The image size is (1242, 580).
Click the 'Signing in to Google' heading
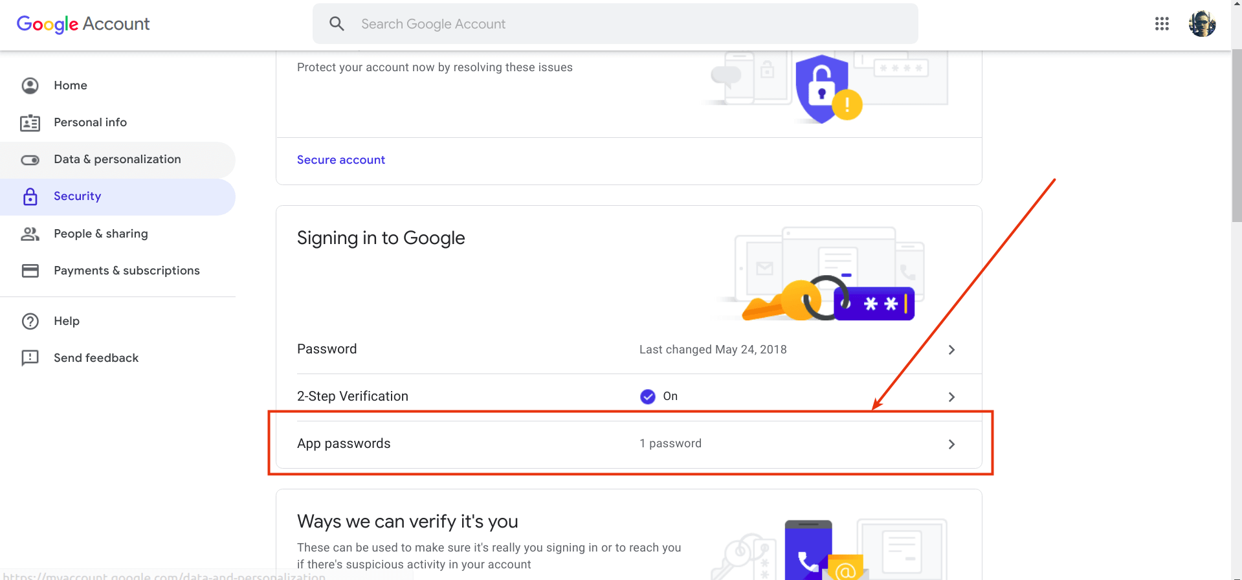(x=381, y=238)
